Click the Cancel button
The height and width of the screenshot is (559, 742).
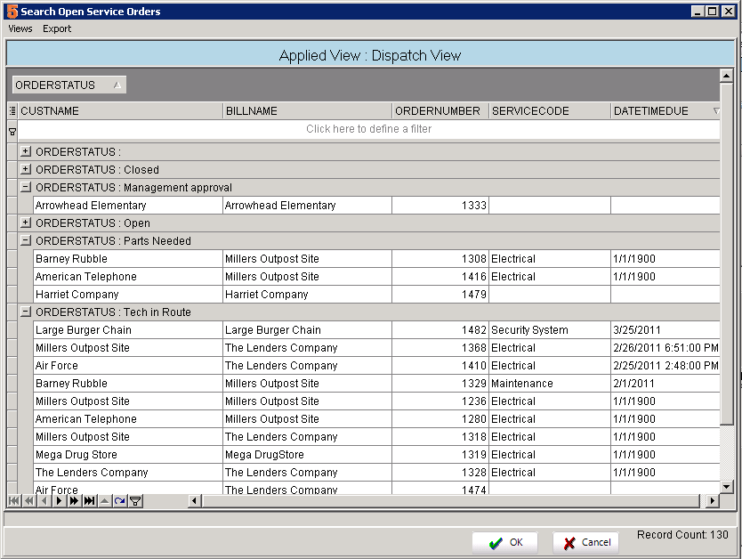(585, 542)
